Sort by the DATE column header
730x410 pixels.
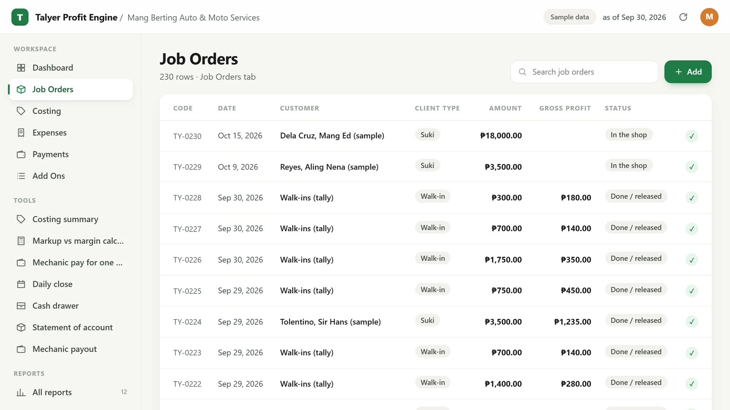click(227, 108)
